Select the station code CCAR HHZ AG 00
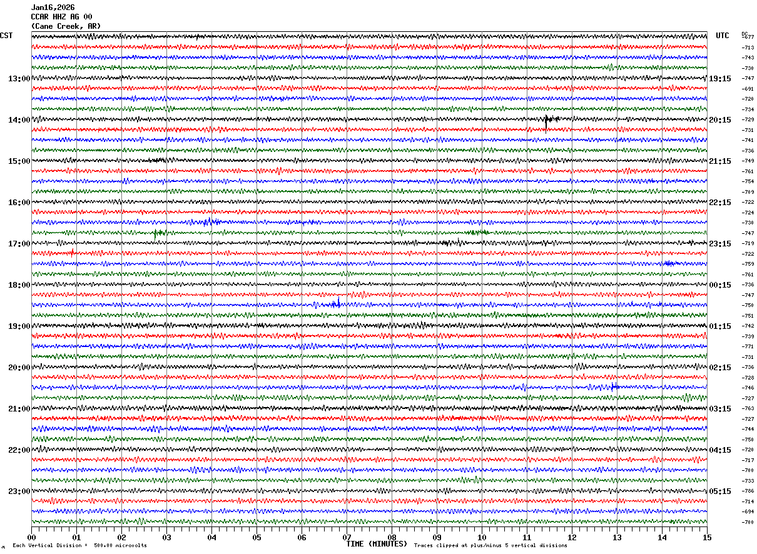This screenshot has width=757, height=554. (61, 17)
